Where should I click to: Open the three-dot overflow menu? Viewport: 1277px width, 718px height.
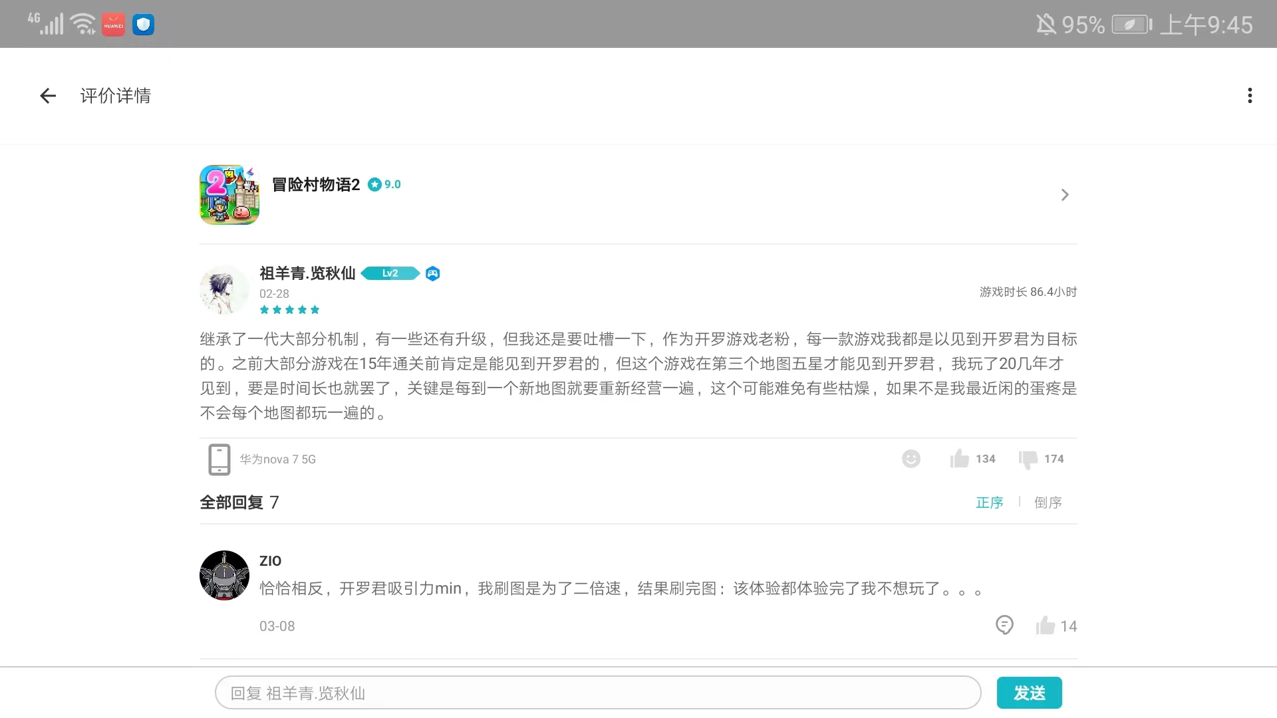(1250, 96)
